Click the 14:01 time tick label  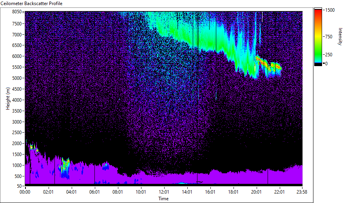pos(187,192)
